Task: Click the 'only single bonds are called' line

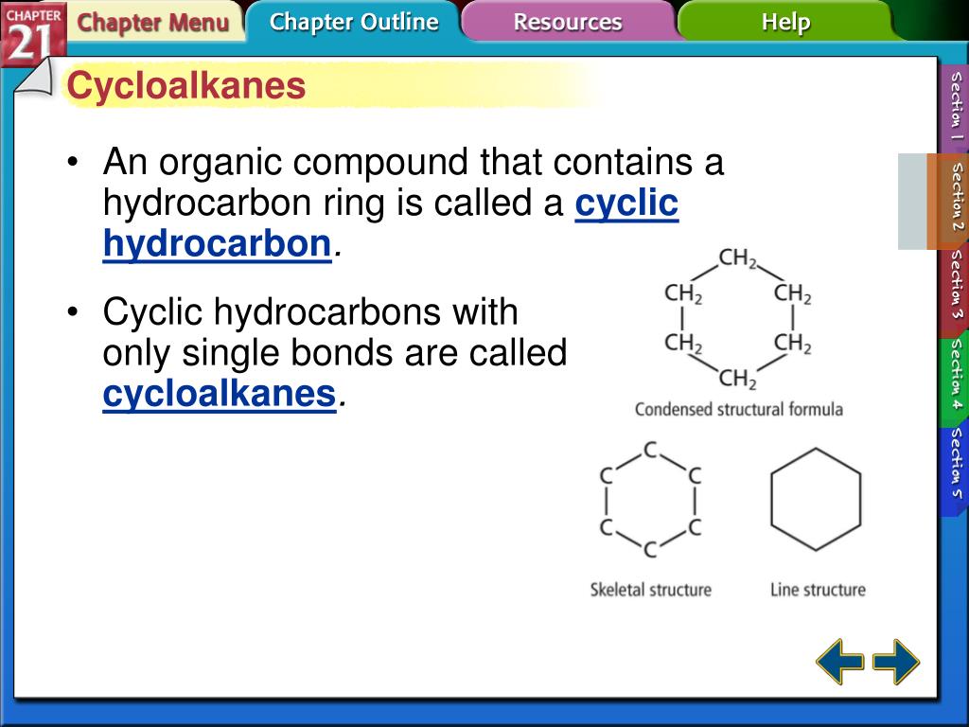Action: (x=335, y=352)
